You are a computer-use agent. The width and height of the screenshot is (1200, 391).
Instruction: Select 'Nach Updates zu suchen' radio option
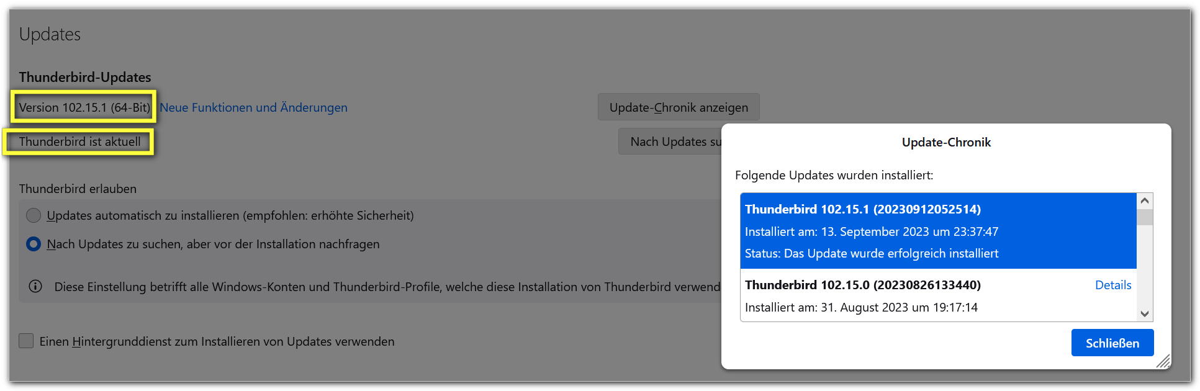(34, 244)
